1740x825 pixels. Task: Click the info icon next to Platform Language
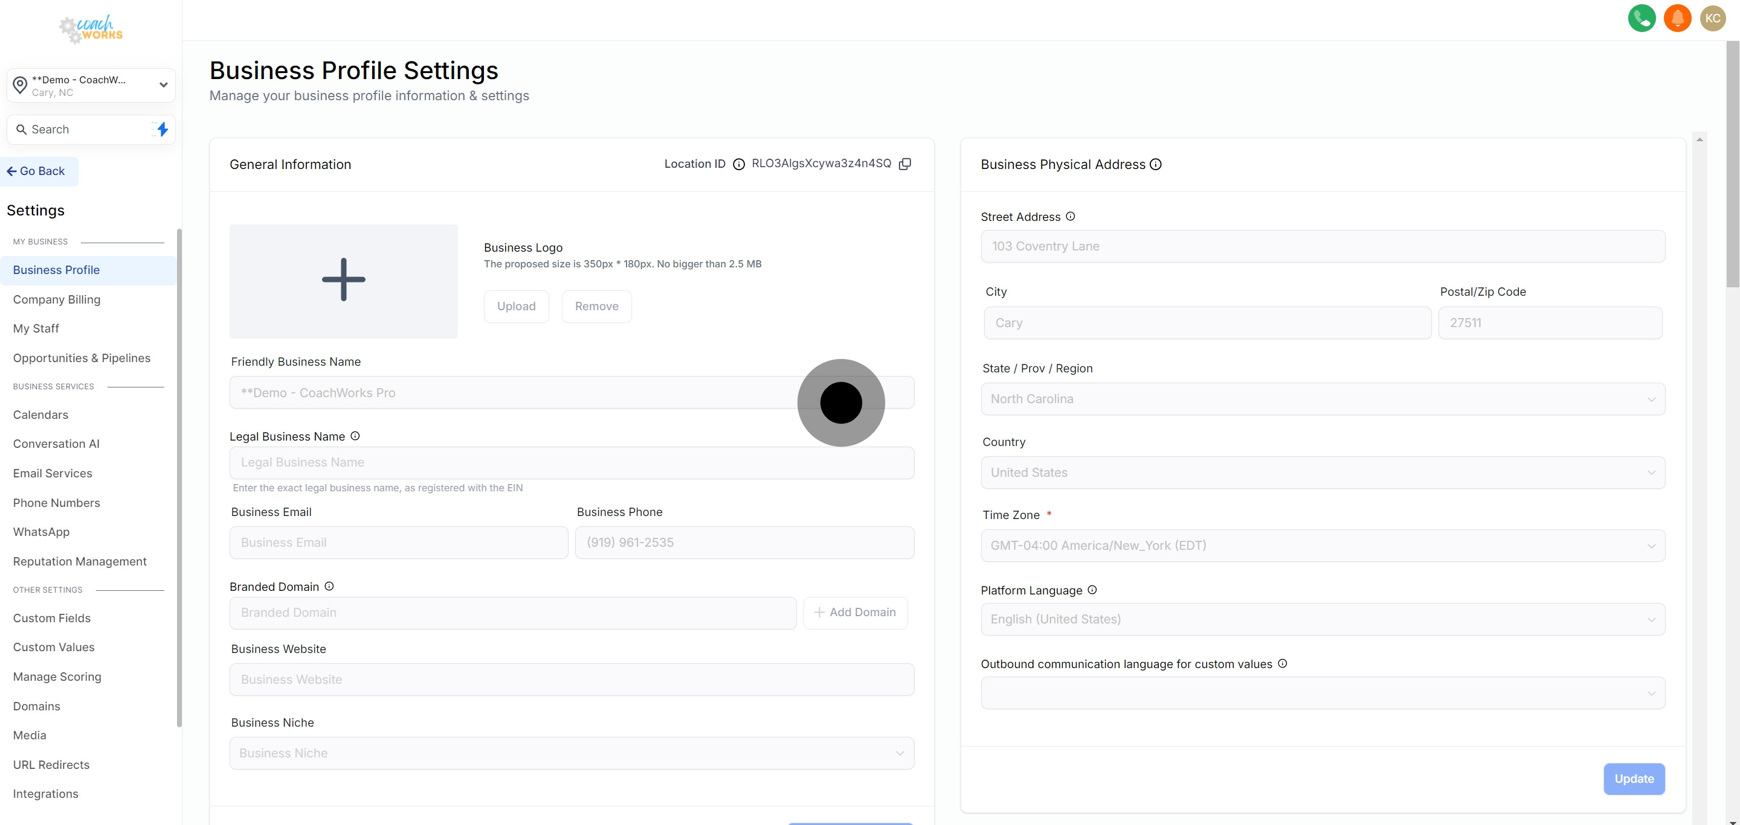[x=1092, y=590]
